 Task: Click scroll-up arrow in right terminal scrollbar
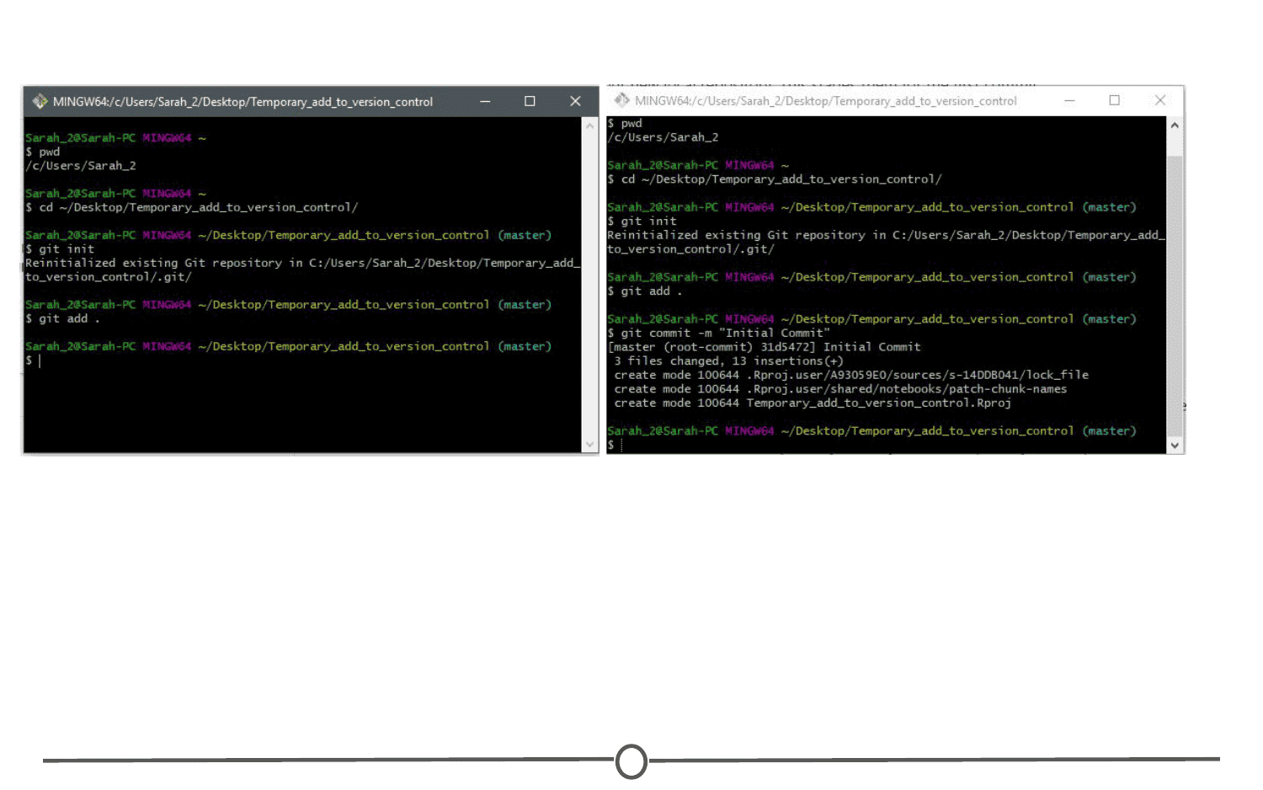coord(1175,125)
